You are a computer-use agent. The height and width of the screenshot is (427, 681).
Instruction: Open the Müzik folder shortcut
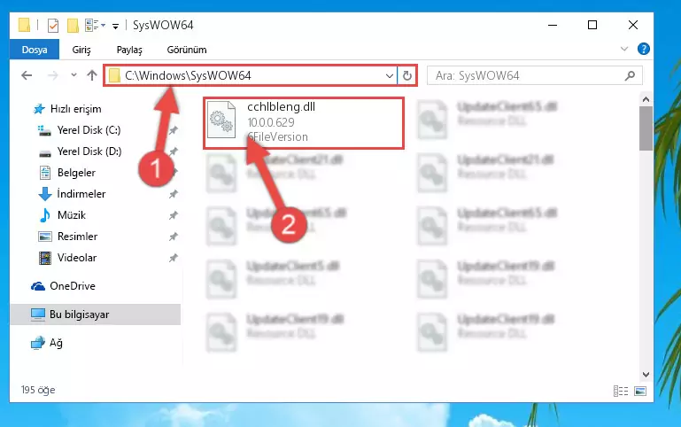point(71,215)
